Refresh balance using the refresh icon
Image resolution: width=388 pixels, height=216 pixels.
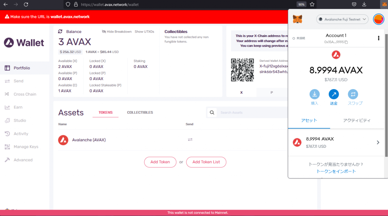coord(60,31)
